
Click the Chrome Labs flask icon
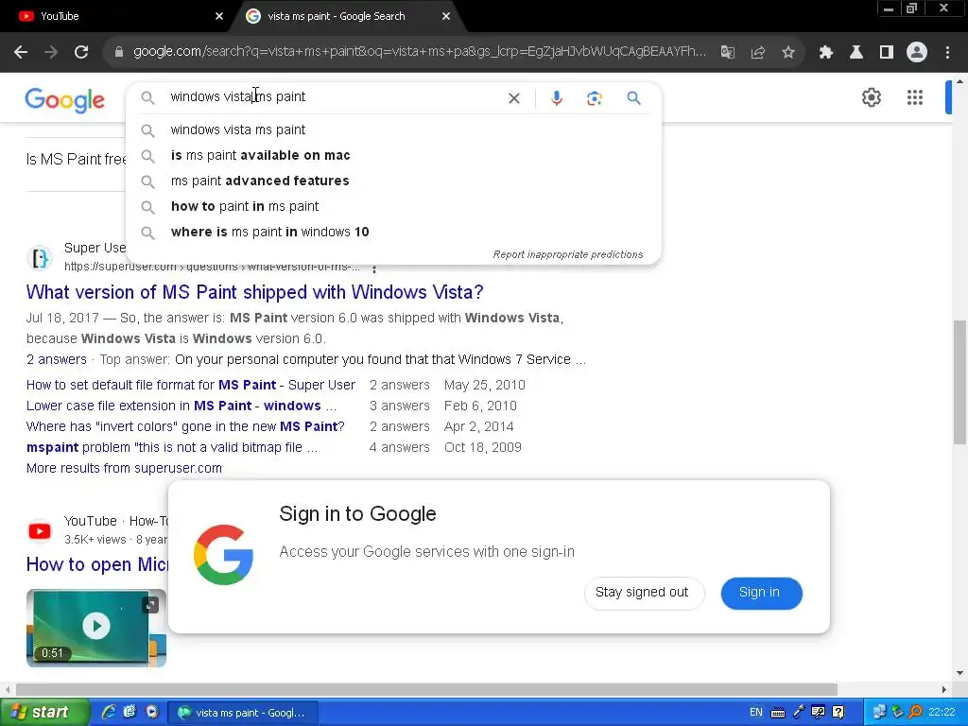856,53
